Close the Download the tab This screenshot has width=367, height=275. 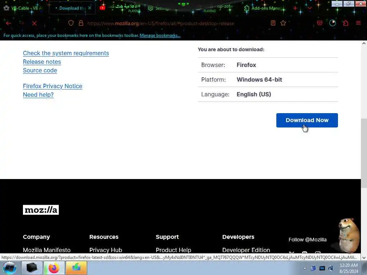90,8
